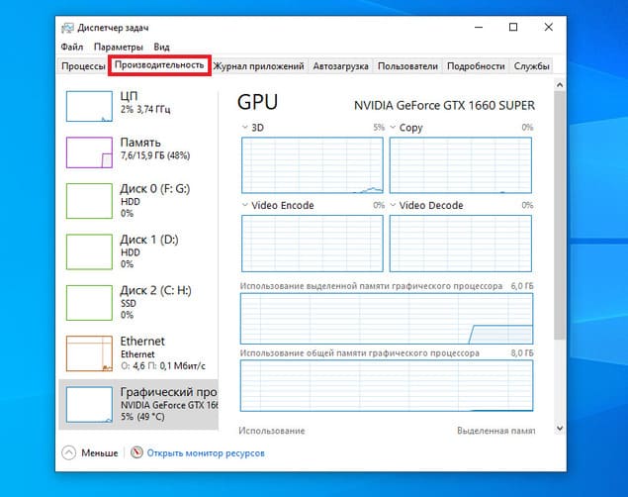Open the 3D engine dropdown chevron
Image resolution: width=628 pixels, height=497 pixels.
tap(244, 127)
